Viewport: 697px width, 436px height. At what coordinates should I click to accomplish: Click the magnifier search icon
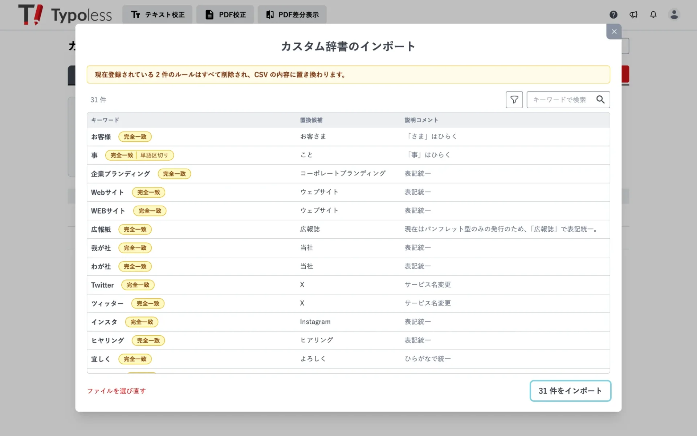point(600,100)
